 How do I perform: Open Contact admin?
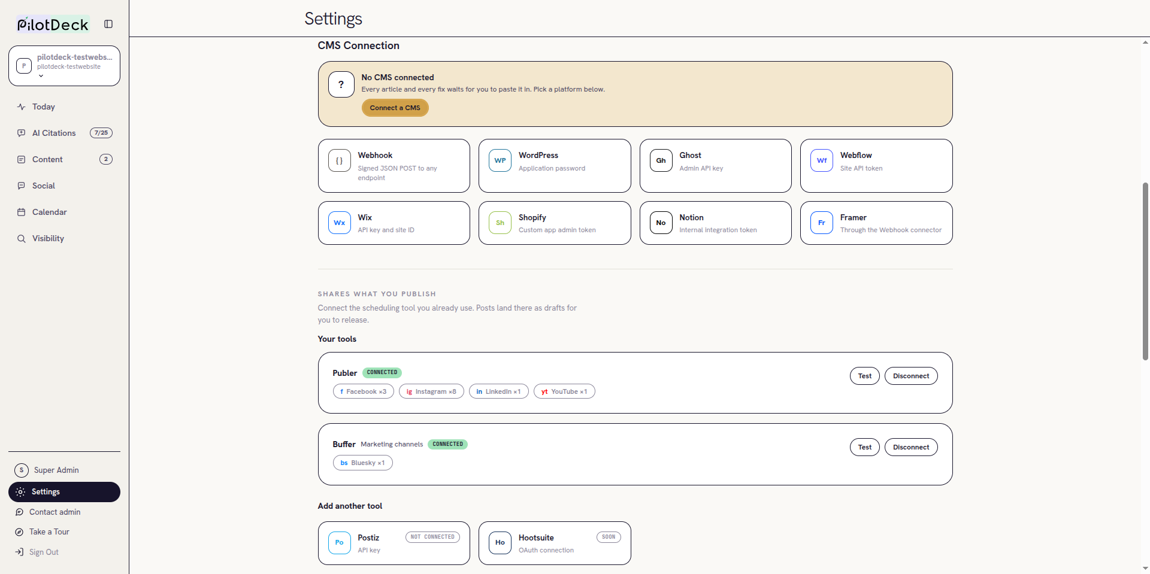(x=64, y=512)
